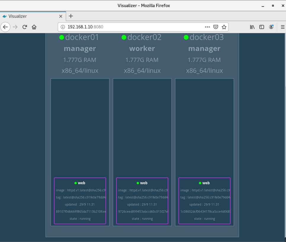Viewport: 286px width, 242px height.
Task: Click the docker01 node name
Action: [x=82, y=37]
